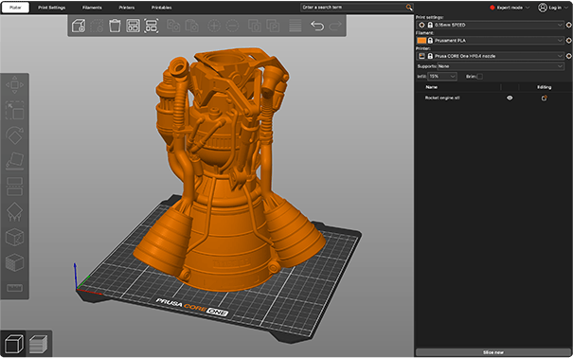Enable the Brim checkbox

click(480, 77)
